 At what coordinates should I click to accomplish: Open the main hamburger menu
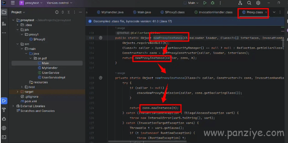click(x=13, y=3)
